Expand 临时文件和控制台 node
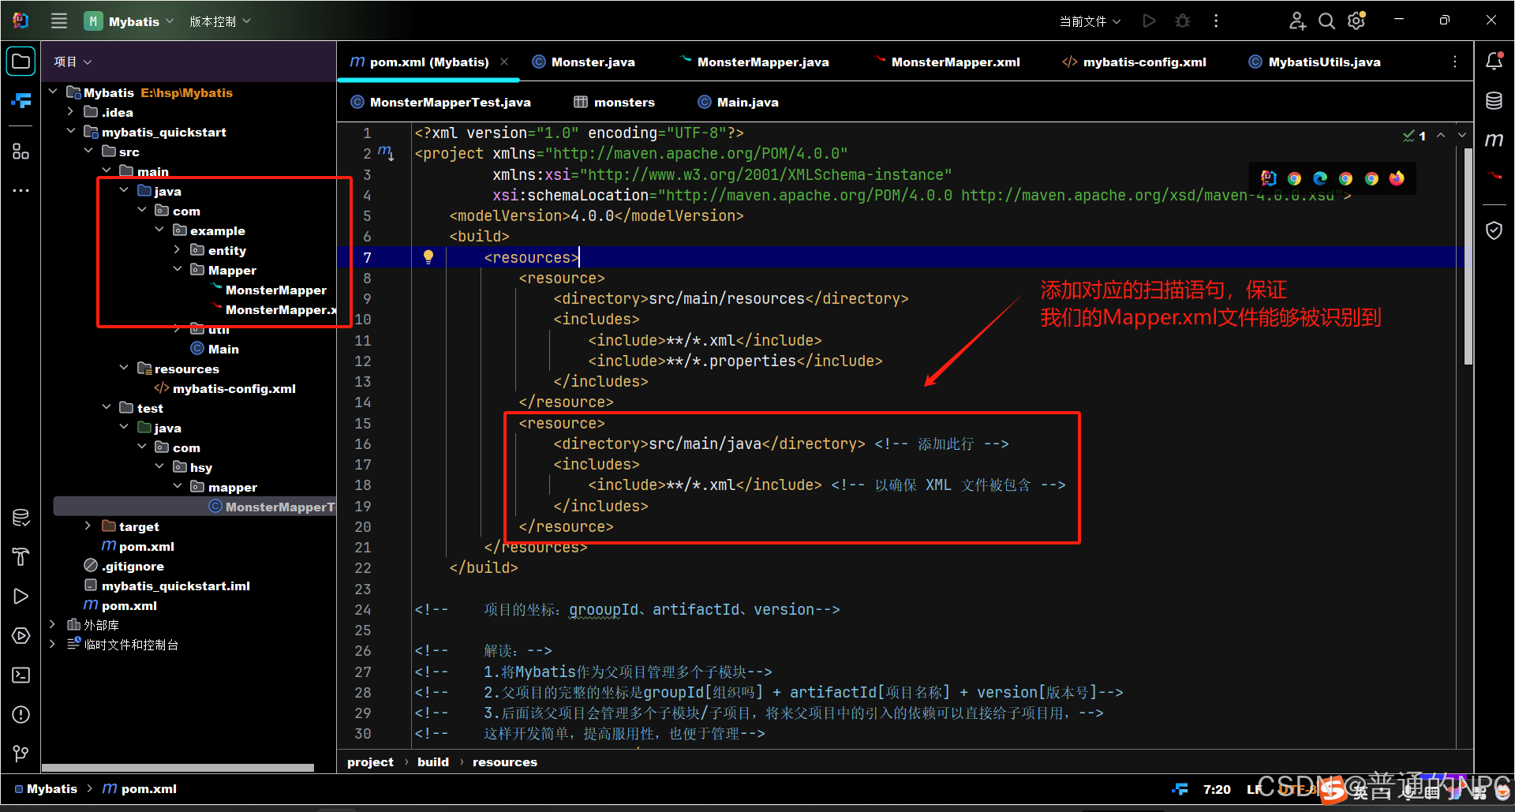This screenshot has width=1515, height=812. point(53,645)
